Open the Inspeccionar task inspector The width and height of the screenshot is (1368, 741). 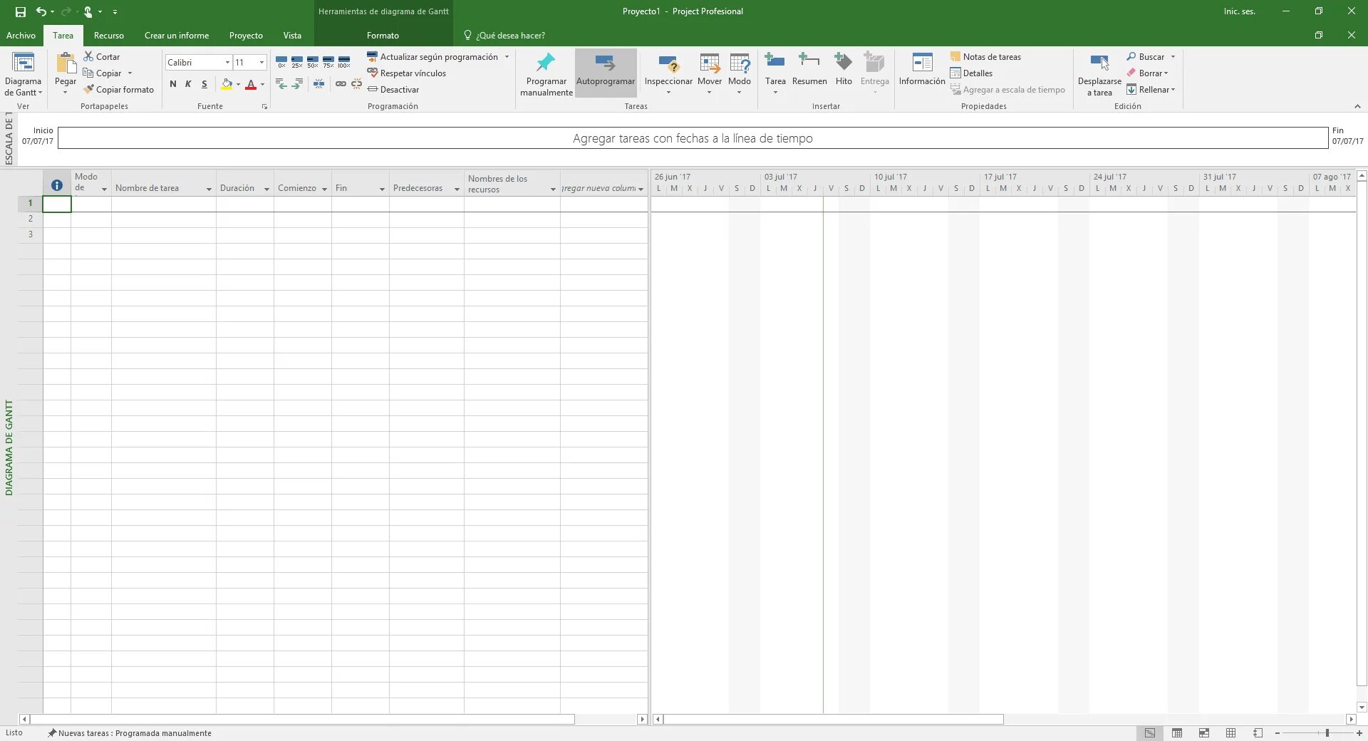click(x=668, y=71)
